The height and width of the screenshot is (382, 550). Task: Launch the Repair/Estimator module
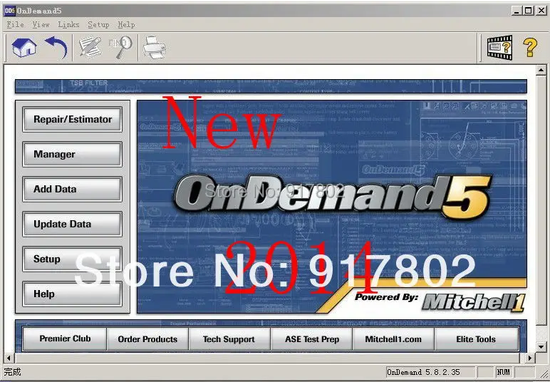point(72,120)
